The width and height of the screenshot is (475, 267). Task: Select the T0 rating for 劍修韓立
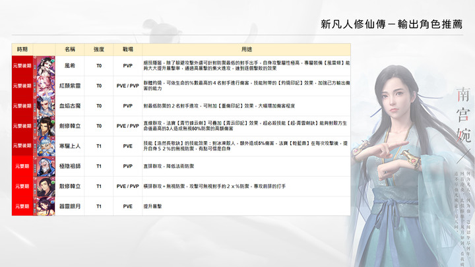coord(99,126)
